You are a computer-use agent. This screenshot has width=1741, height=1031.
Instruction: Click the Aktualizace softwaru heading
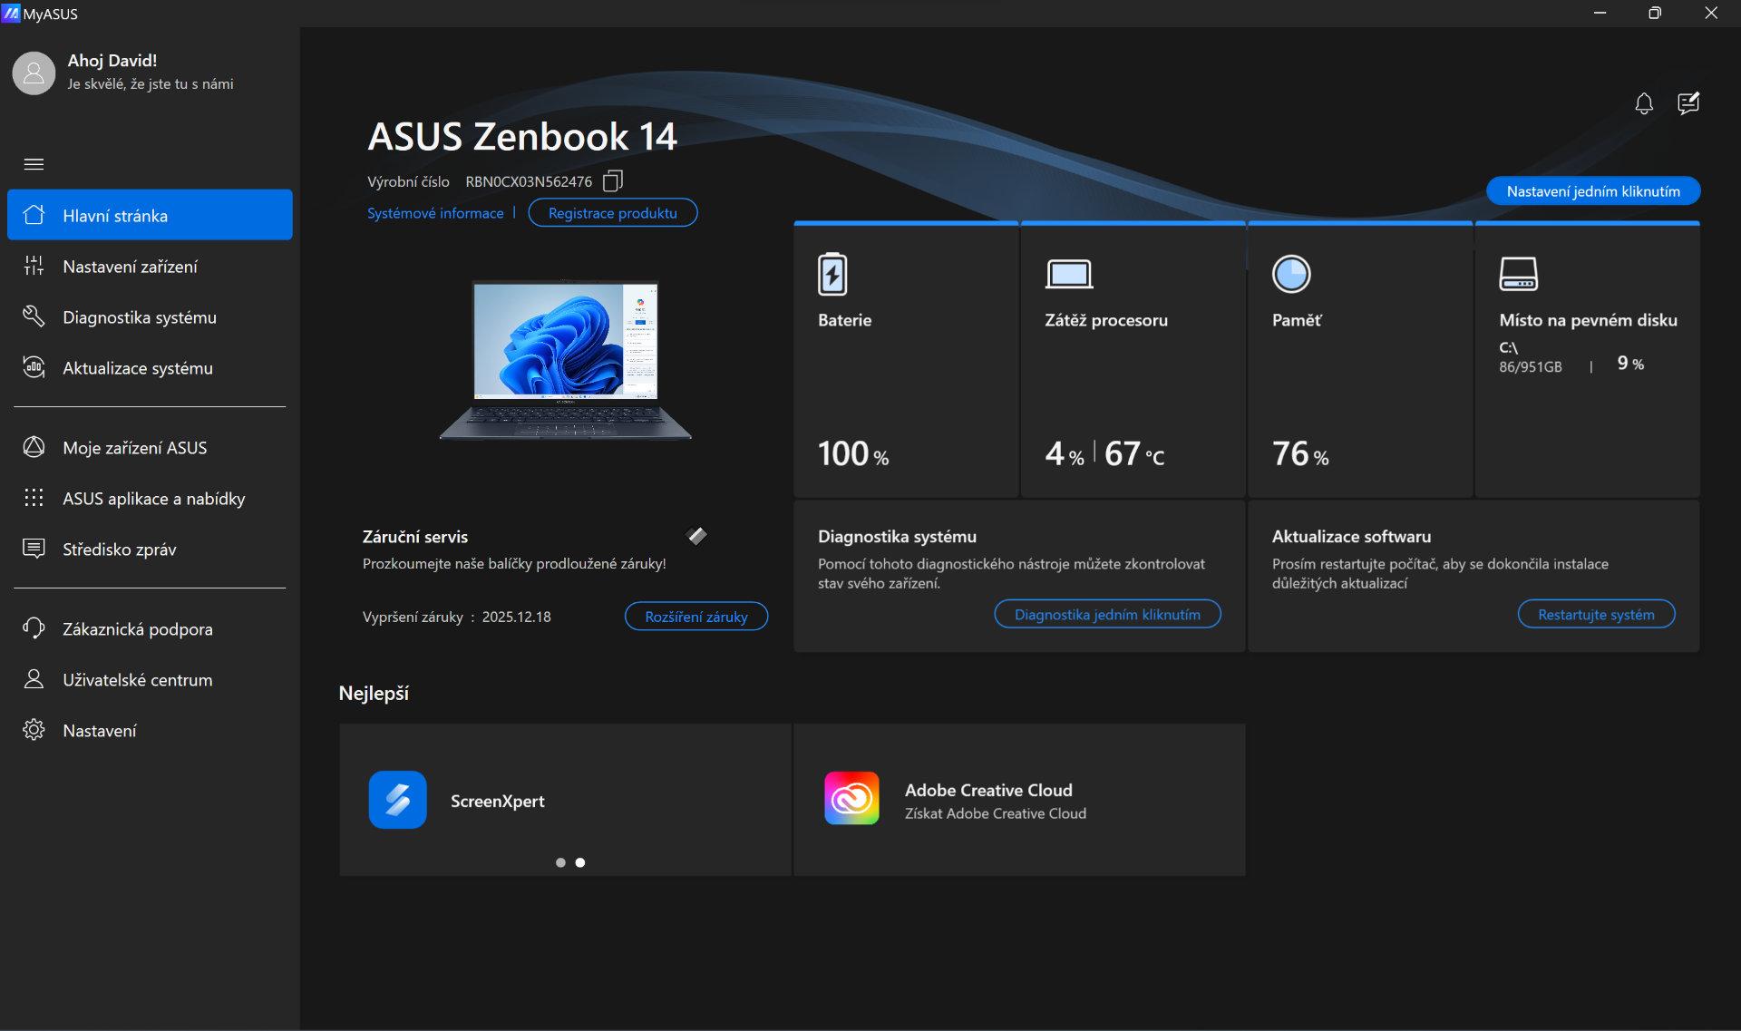click(1351, 537)
